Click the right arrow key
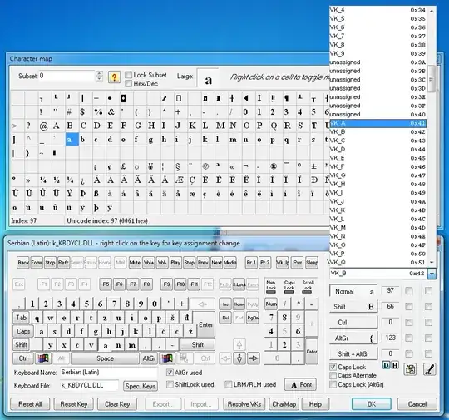Image resolution: width=449 pixels, height=420 pixels. tap(254, 358)
